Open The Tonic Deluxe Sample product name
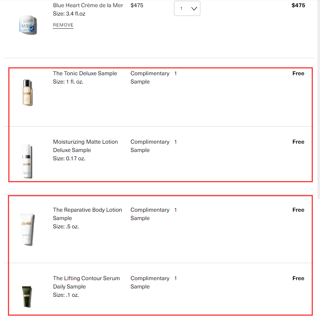The height and width of the screenshot is (324, 320). click(x=85, y=73)
